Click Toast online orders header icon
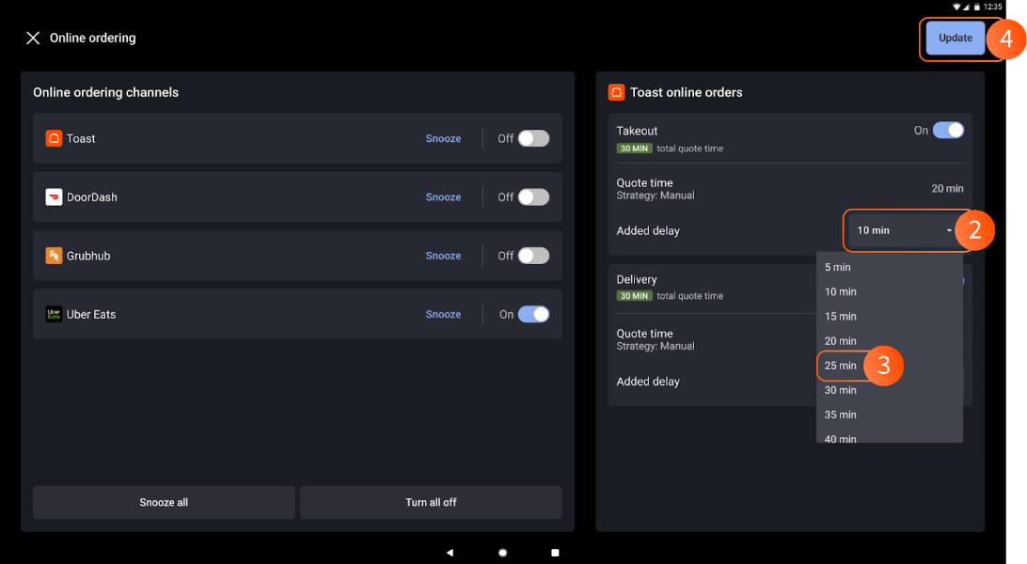Screen dimensions: 1027x564 [616, 92]
